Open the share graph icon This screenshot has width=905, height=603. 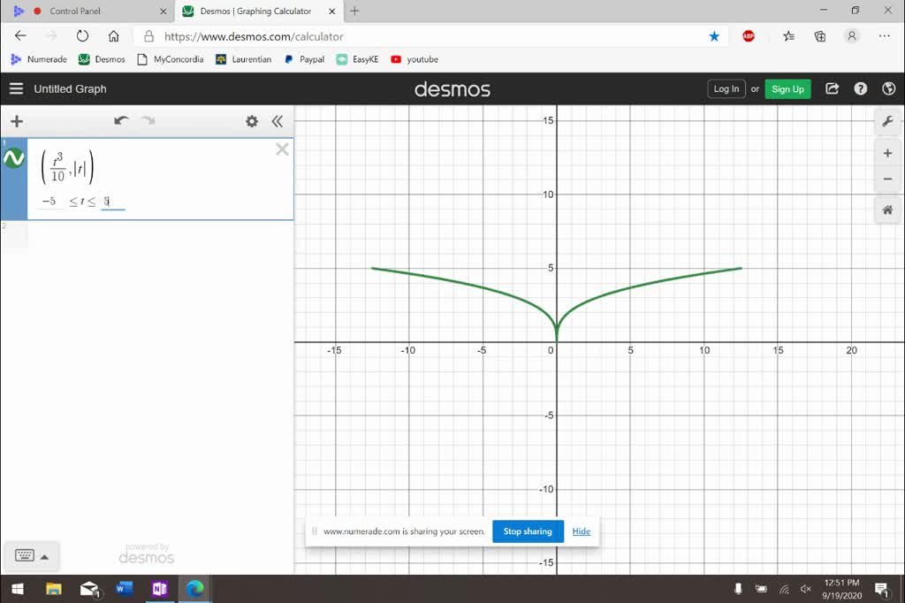pos(832,88)
